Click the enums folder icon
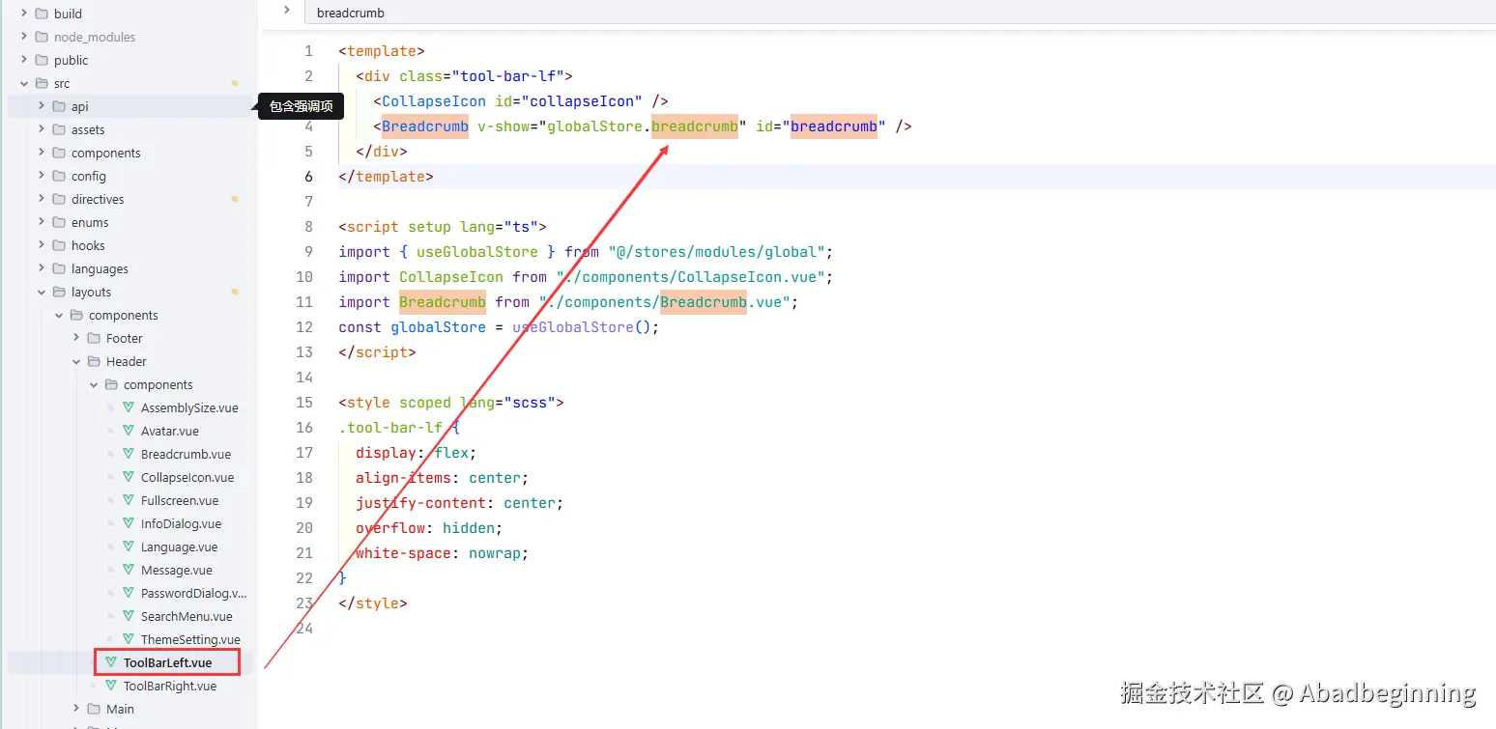Screen dimensions: 1496x729 (59, 222)
